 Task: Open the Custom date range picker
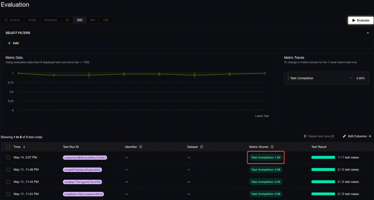click(x=12, y=20)
